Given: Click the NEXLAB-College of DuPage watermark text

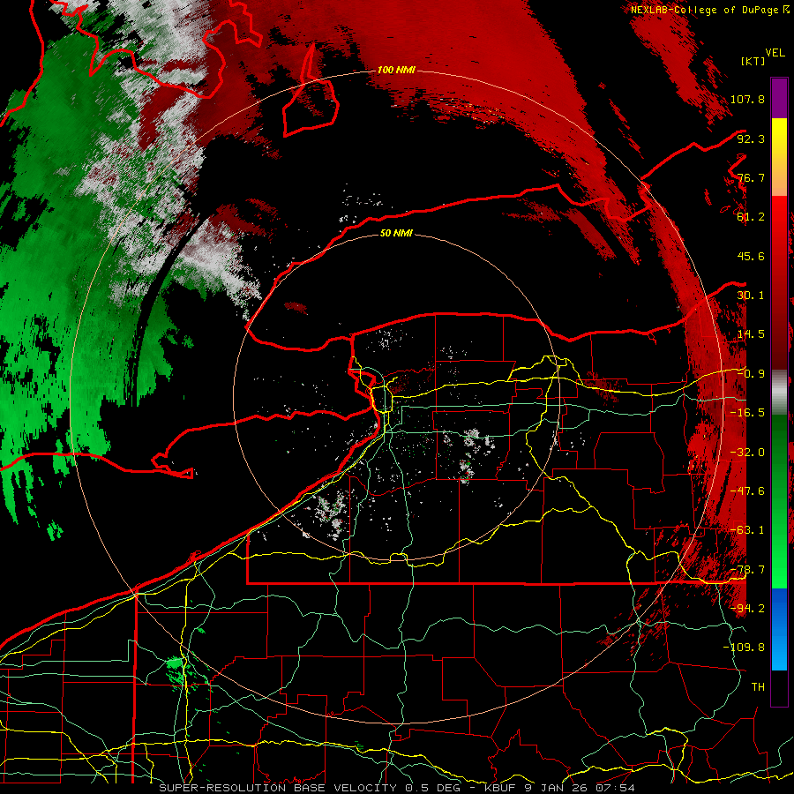Looking at the screenshot, I should click(709, 10).
